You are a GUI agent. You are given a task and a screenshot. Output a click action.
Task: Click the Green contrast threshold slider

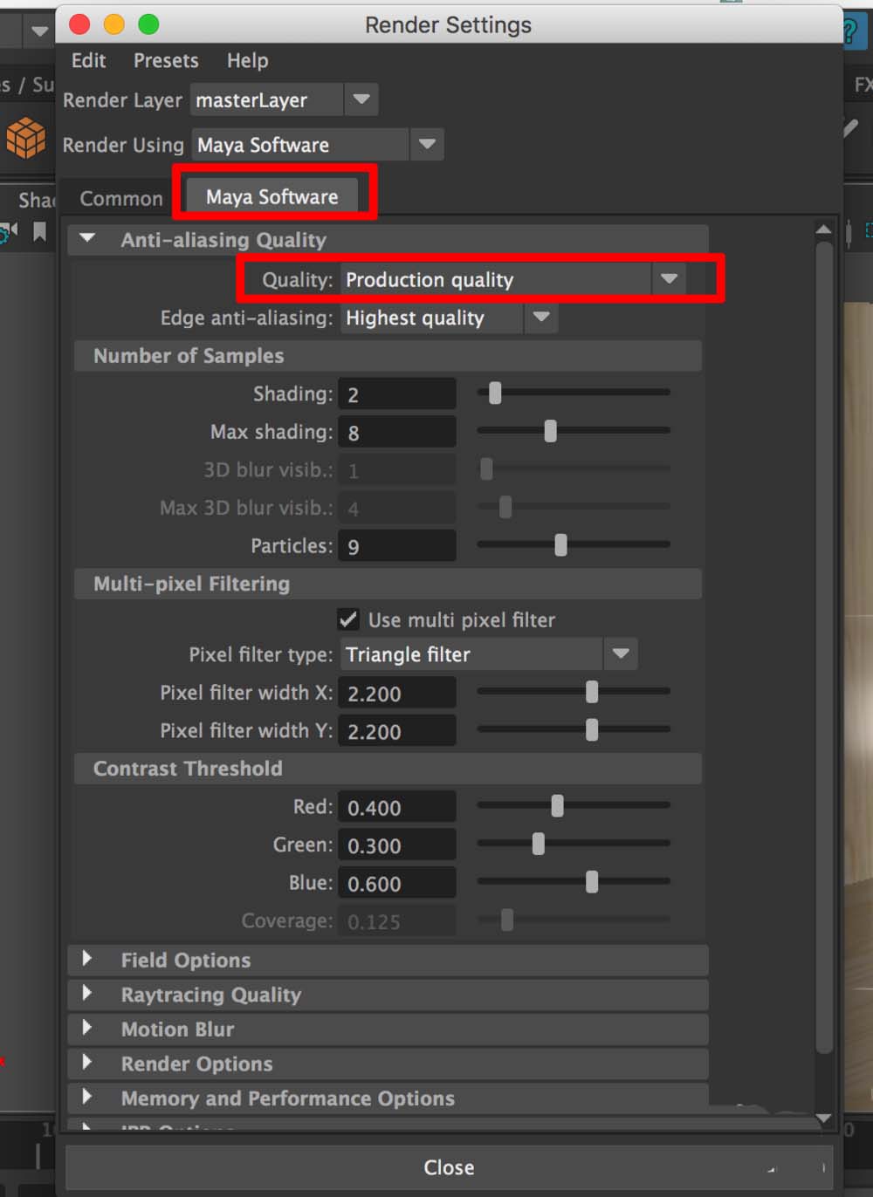coord(574,844)
